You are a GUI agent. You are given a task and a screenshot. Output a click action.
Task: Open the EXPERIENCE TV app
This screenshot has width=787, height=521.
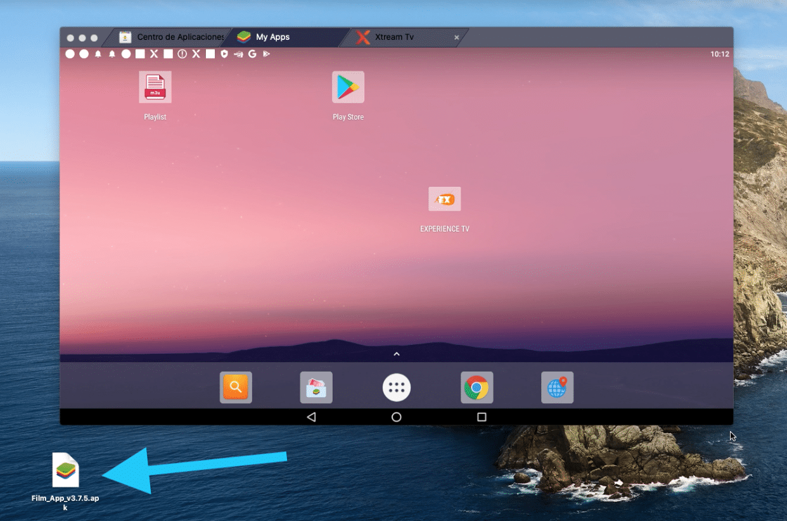coord(444,199)
